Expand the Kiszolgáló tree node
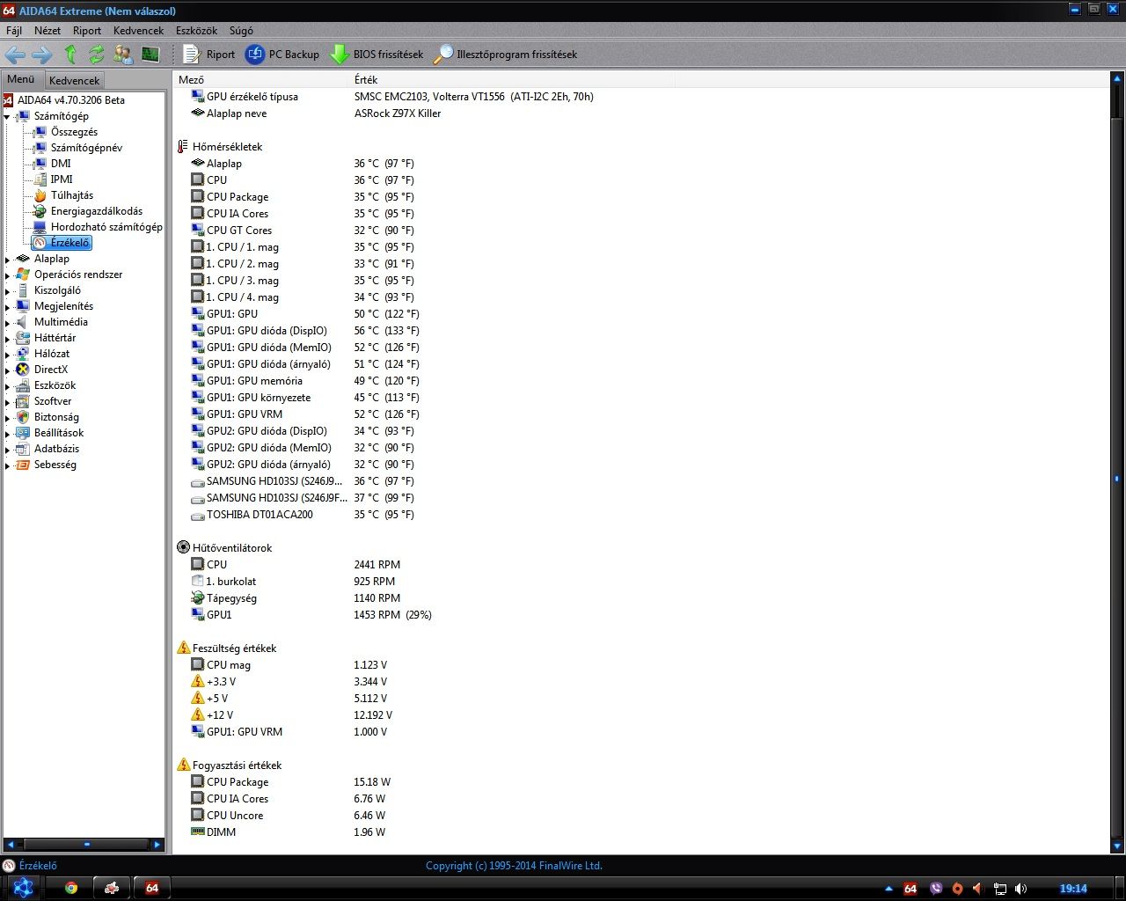Viewport: 1126px width, 901px height. pyautogui.click(x=8, y=290)
